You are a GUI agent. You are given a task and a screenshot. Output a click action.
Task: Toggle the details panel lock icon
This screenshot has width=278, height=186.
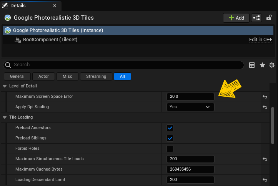click(x=269, y=18)
